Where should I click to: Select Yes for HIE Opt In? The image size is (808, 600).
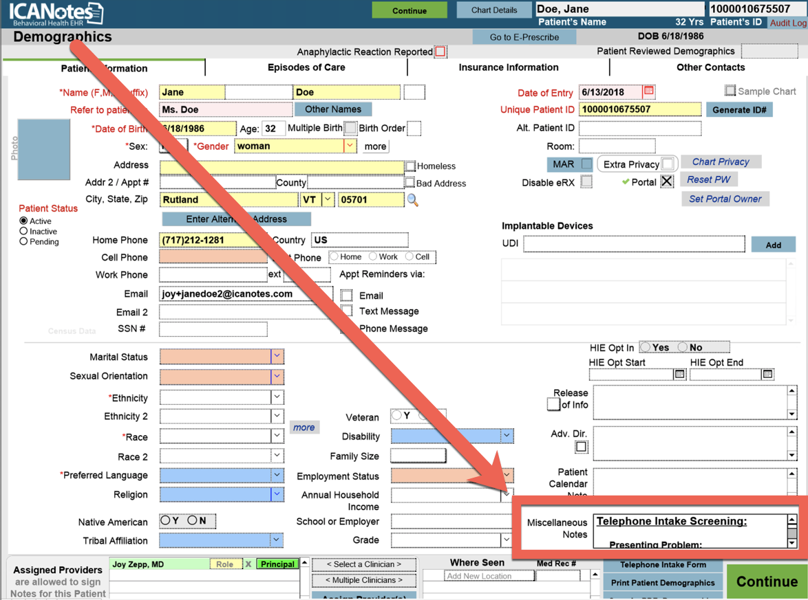(646, 347)
